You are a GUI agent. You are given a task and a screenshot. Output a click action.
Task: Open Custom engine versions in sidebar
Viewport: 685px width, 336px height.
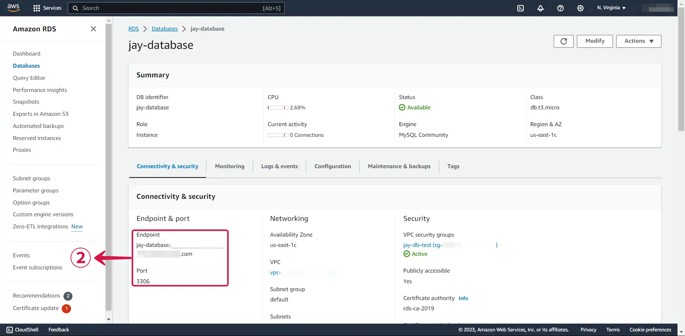coord(43,214)
